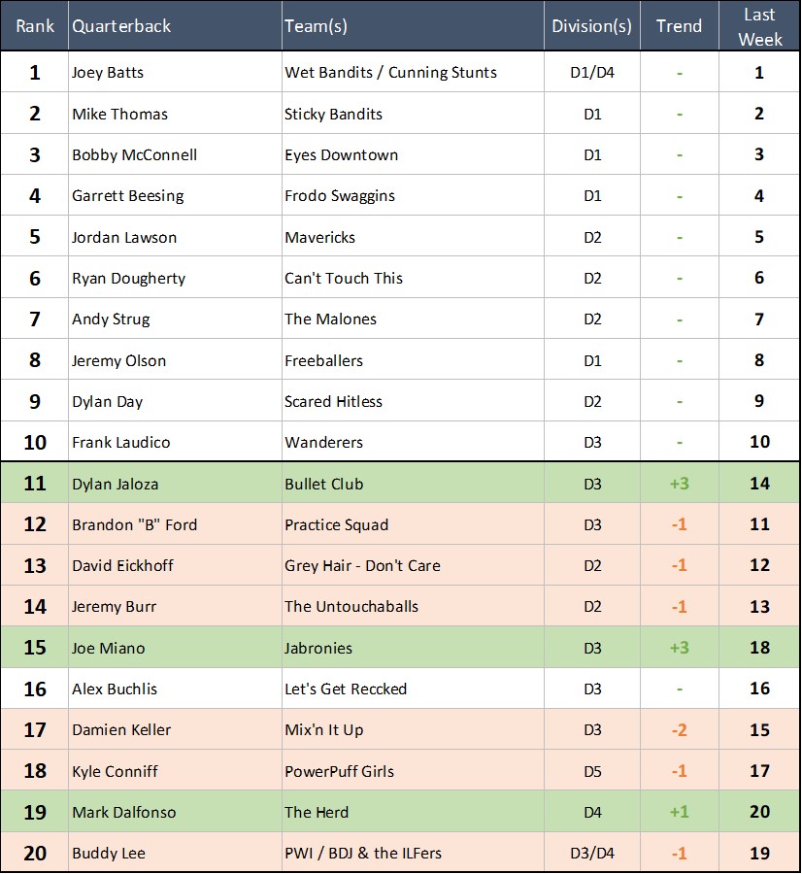Click the +3 trend for Dylan Jaloza
This screenshot has height=874, width=802.
pos(679,484)
